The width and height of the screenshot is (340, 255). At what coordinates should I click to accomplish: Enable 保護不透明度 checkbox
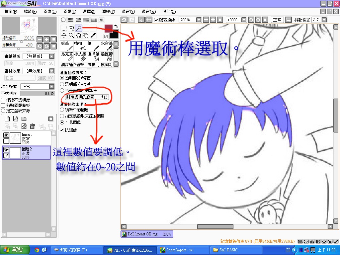tap(3, 100)
